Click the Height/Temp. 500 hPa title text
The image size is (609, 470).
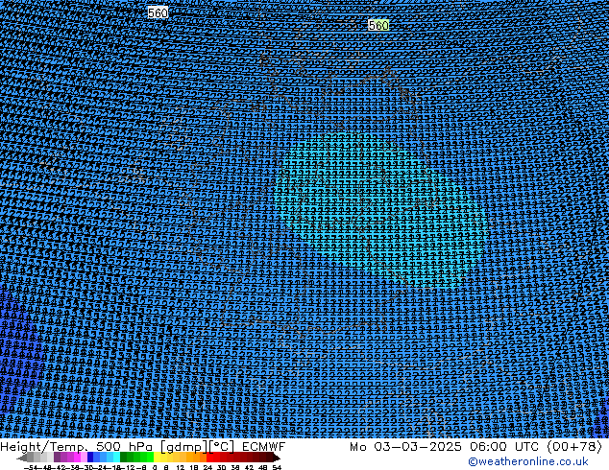tap(77, 447)
